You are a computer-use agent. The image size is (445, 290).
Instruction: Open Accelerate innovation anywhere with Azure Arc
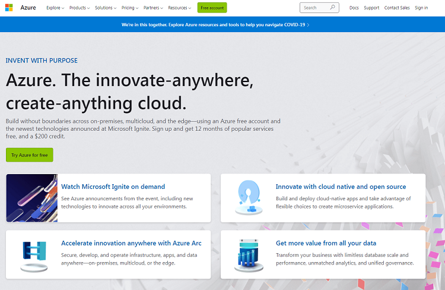[x=131, y=243]
